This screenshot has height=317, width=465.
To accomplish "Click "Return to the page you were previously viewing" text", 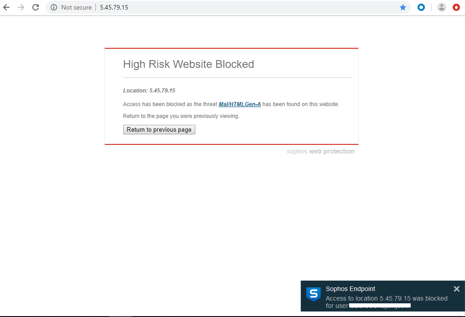I will [x=181, y=116].
